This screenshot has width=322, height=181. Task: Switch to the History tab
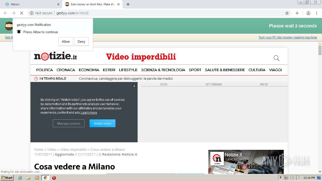(x=31, y=4)
